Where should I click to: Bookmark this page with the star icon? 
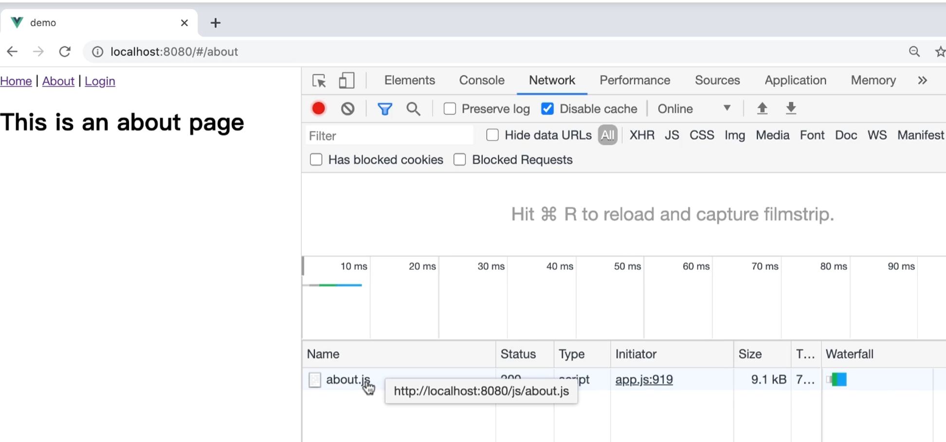tap(940, 52)
